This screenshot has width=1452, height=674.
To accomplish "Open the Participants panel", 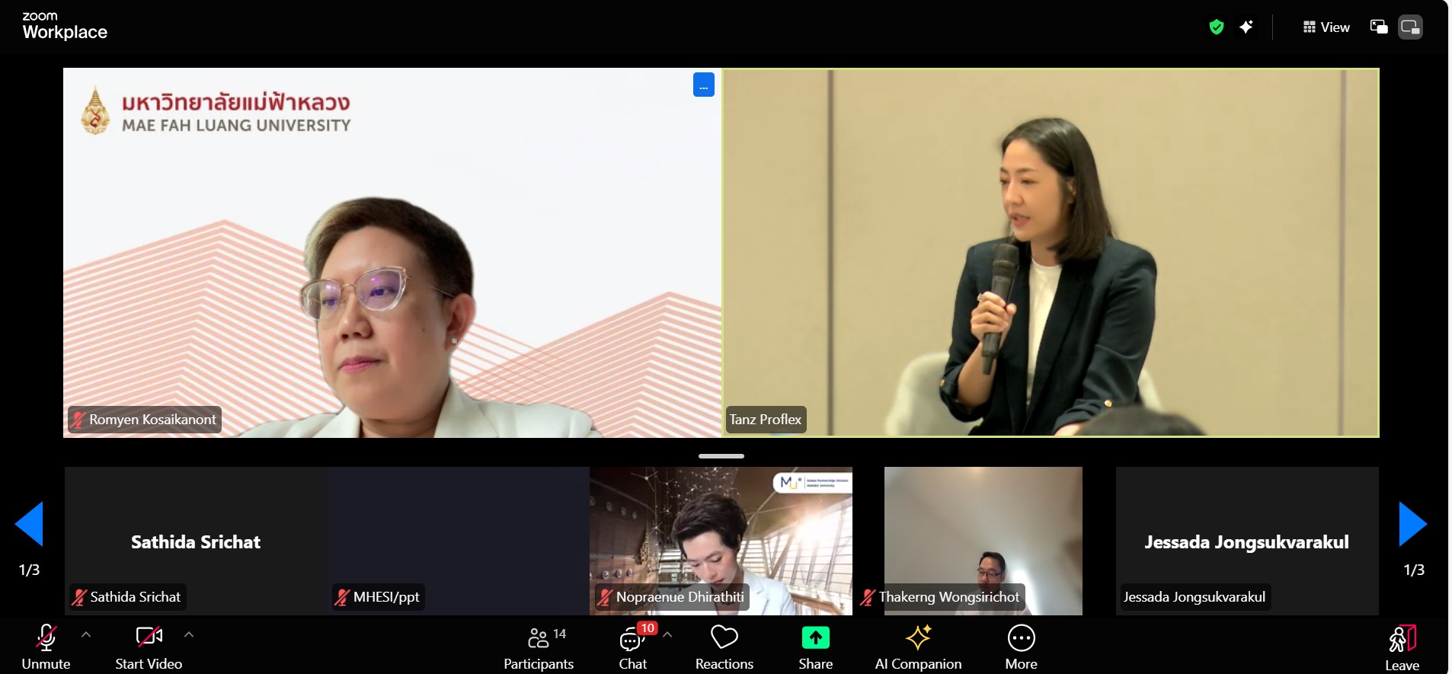I will tap(538, 648).
